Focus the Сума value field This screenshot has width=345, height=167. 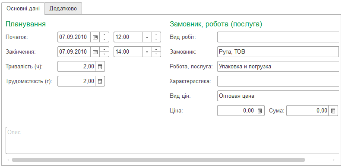(307, 111)
